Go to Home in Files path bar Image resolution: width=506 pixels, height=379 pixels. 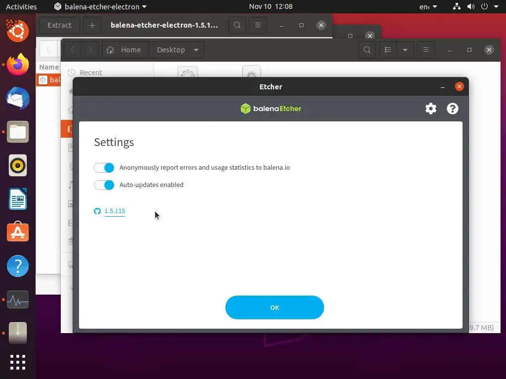(126, 50)
